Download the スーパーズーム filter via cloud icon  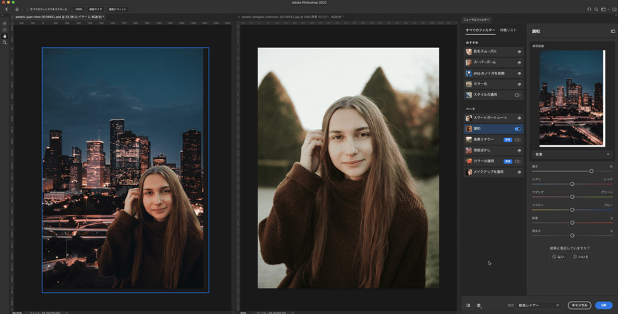click(x=519, y=62)
